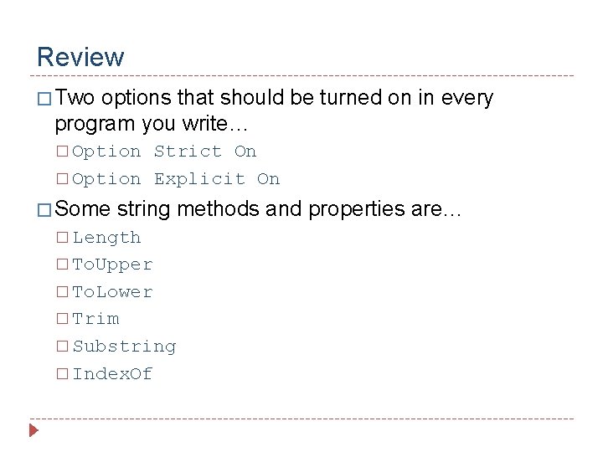603x452 pixels.
Task: Click the red play arrow icon
Action: [33, 430]
